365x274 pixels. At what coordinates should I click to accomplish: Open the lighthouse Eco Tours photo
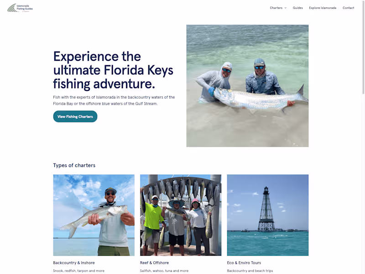268,215
